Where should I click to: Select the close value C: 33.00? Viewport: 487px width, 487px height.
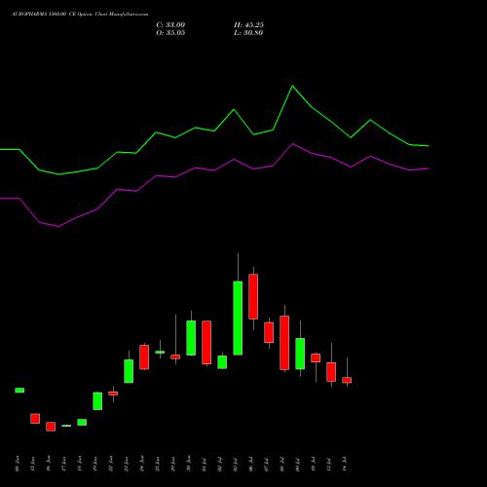pyautogui.click(x=170, y=25)
